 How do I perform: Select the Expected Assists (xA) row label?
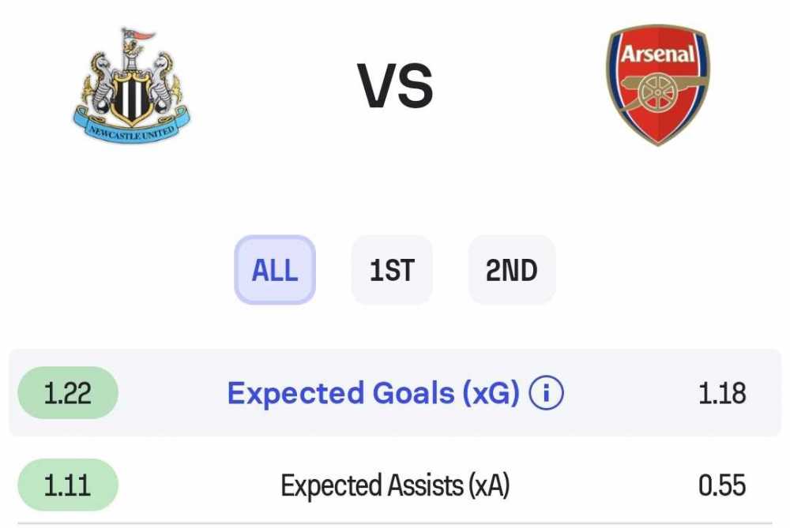(x=395, y=485)
